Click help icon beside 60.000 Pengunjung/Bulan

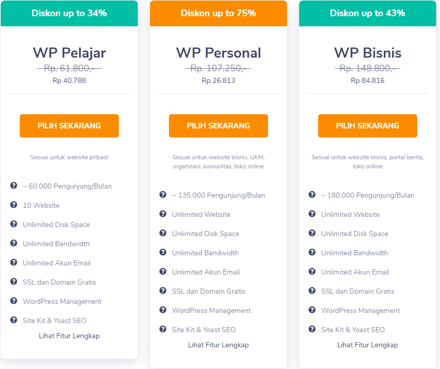(x=14, y=186)
